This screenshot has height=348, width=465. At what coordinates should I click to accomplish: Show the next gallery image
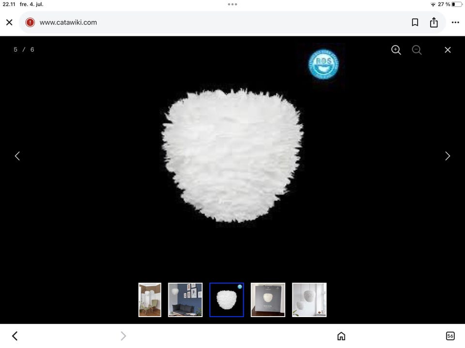tap(448, 156)
